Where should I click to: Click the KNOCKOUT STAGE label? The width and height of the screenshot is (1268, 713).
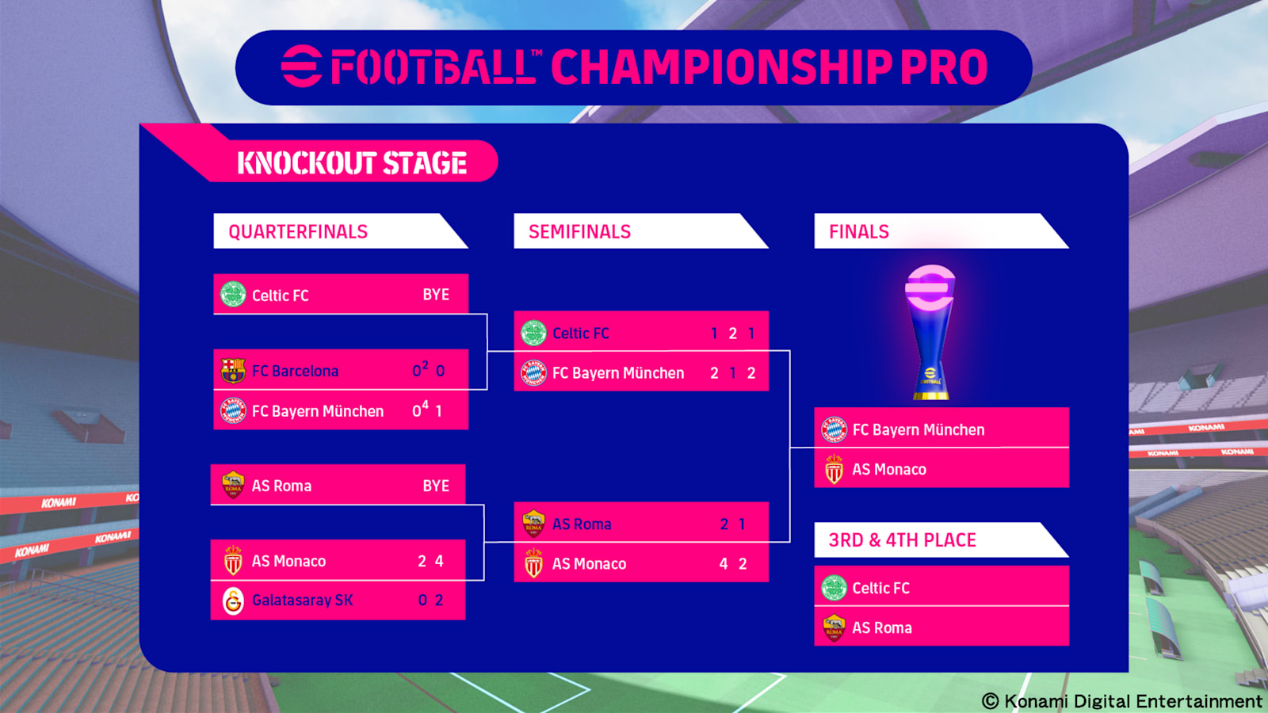click(352, 163)
